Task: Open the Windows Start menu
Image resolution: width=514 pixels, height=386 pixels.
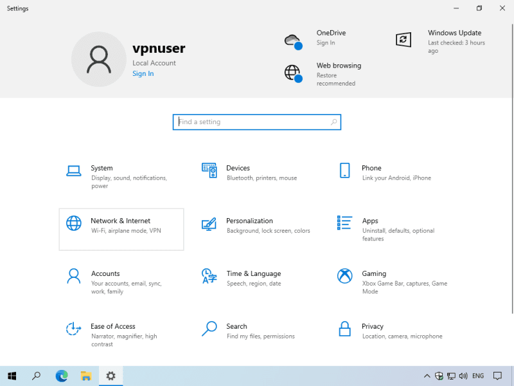Action: [x=12, y=376]
